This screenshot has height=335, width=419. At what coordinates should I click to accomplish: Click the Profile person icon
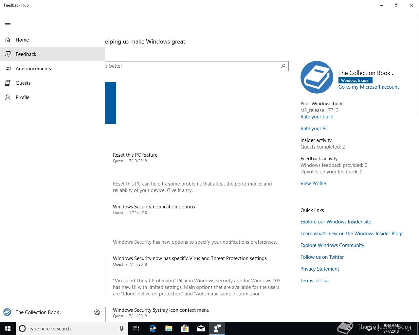coord(8,97)
